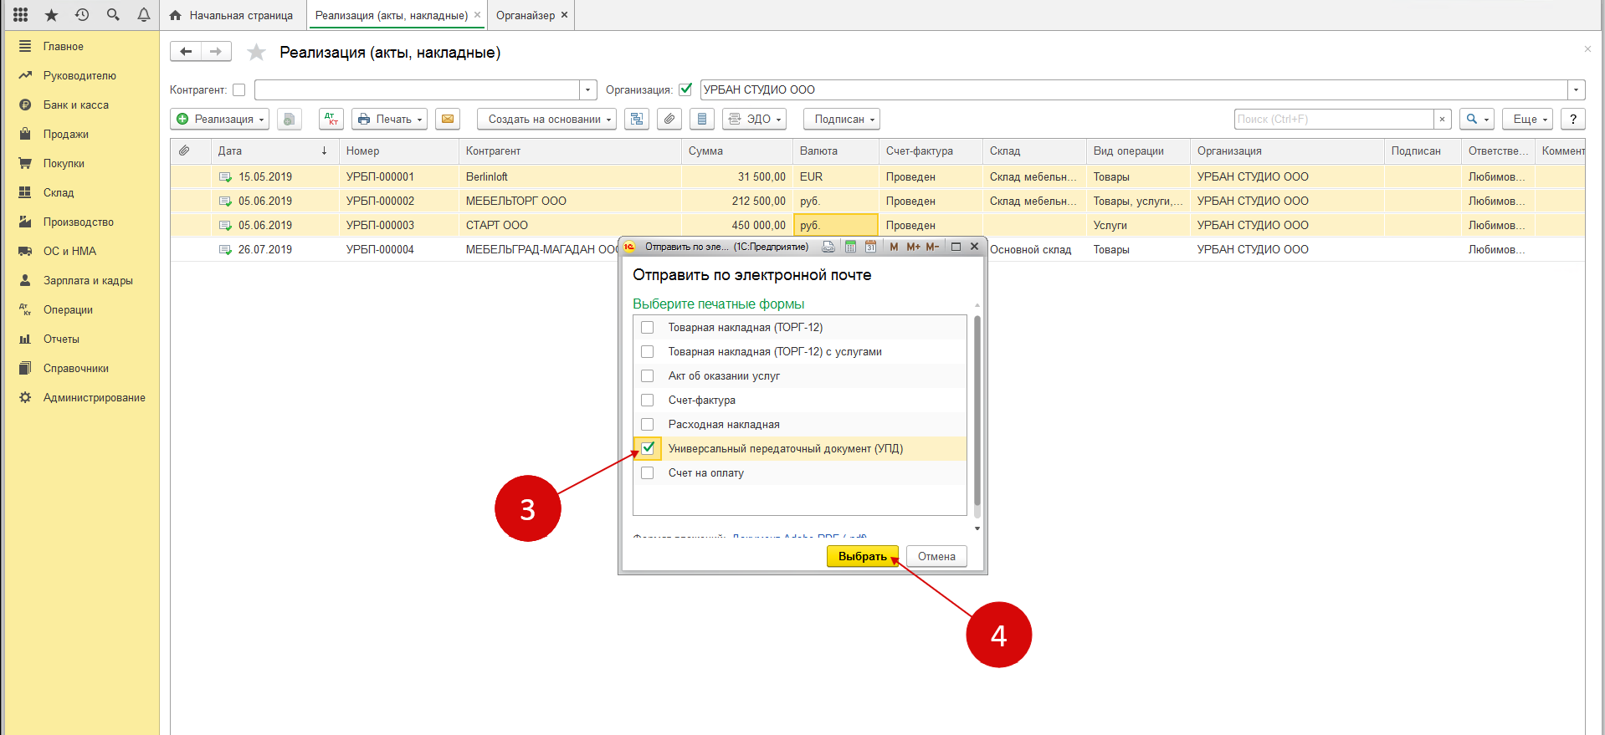The width and height of the screenshot is (1605, 735).
Task: Go back with the left arrow button
Action: (x=186, y=52)
